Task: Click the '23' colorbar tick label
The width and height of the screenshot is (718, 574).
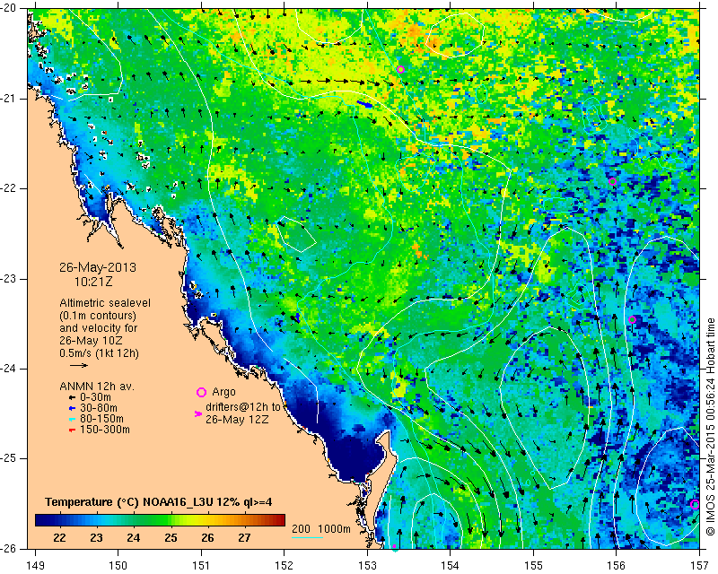Action: click(96, 538)
